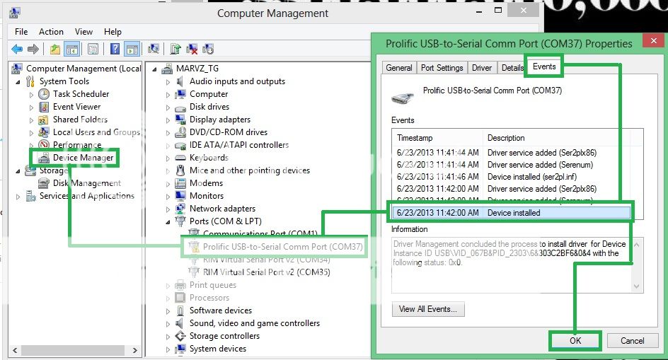Switch to the Details tab
668x360 pixels.
point(512,68)
